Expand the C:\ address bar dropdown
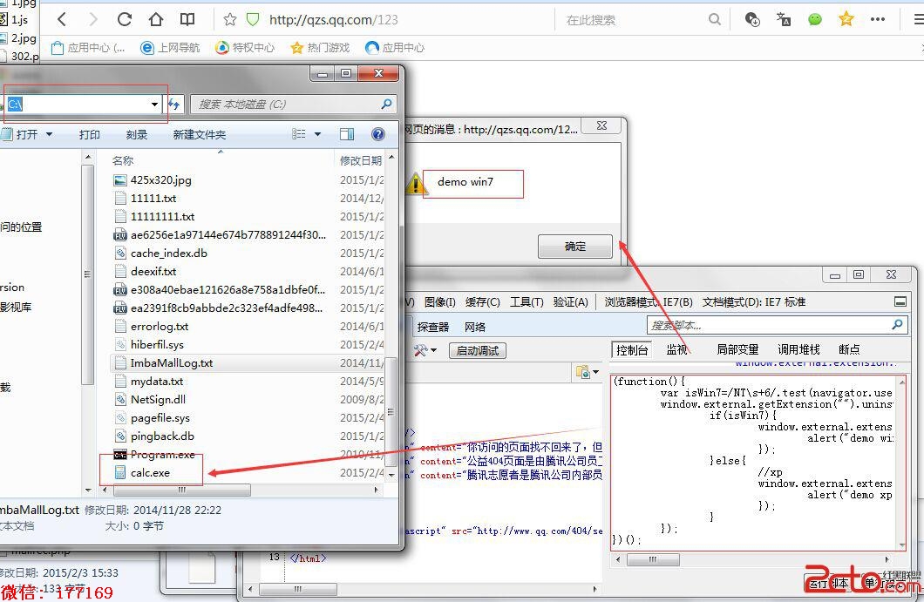924x602 pixels. pyautogui.click(x=155, y=105)
